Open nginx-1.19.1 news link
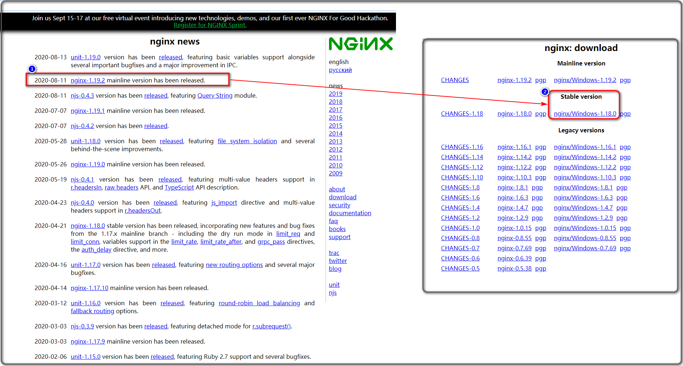Image resolution: width=683 pixels, height=366 pixels. [88, 111]
